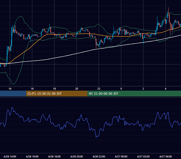
Task: Click the 4/26 16:00 time label
Action: pyautogui.click(x=32, y=156)
